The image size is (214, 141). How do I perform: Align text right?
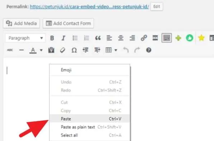coord(132,38)
